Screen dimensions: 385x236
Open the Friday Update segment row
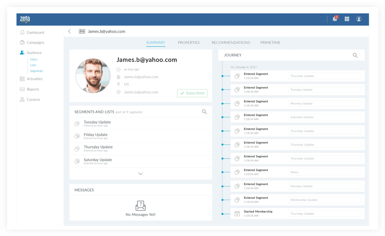pos(141,136)
